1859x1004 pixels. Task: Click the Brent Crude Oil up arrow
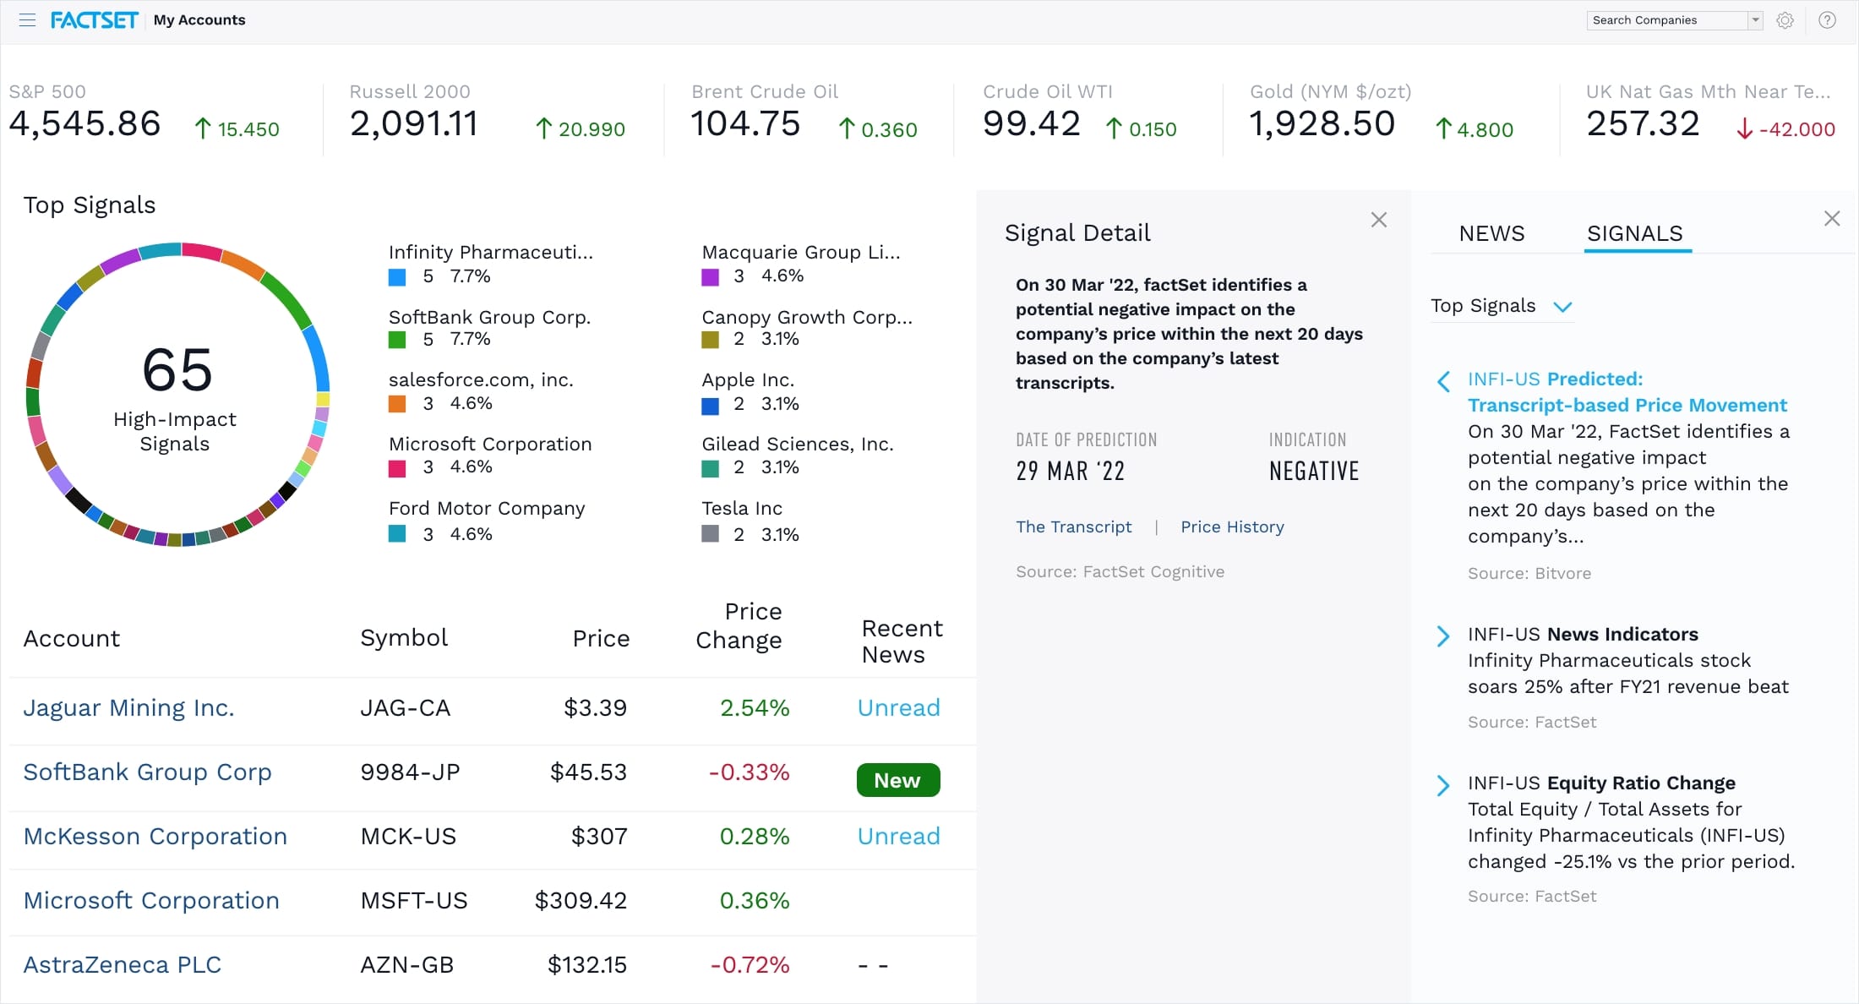pos(847,128)
